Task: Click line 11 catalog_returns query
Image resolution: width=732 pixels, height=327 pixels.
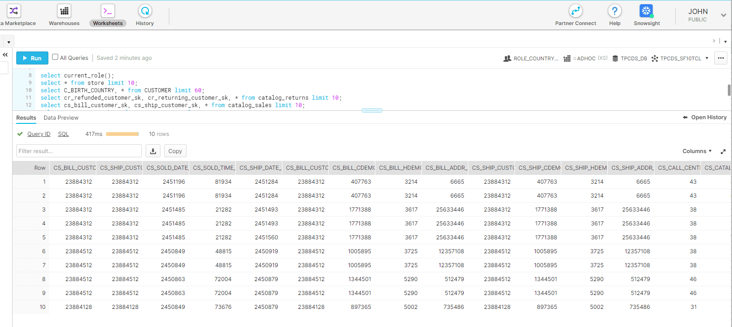Action: point(191,98)
